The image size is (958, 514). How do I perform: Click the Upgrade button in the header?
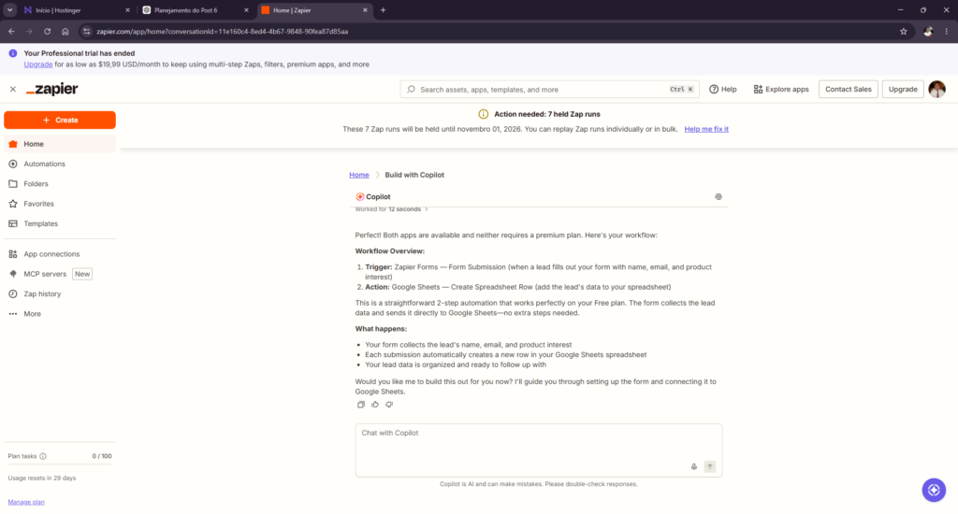(x=903, y=89)
